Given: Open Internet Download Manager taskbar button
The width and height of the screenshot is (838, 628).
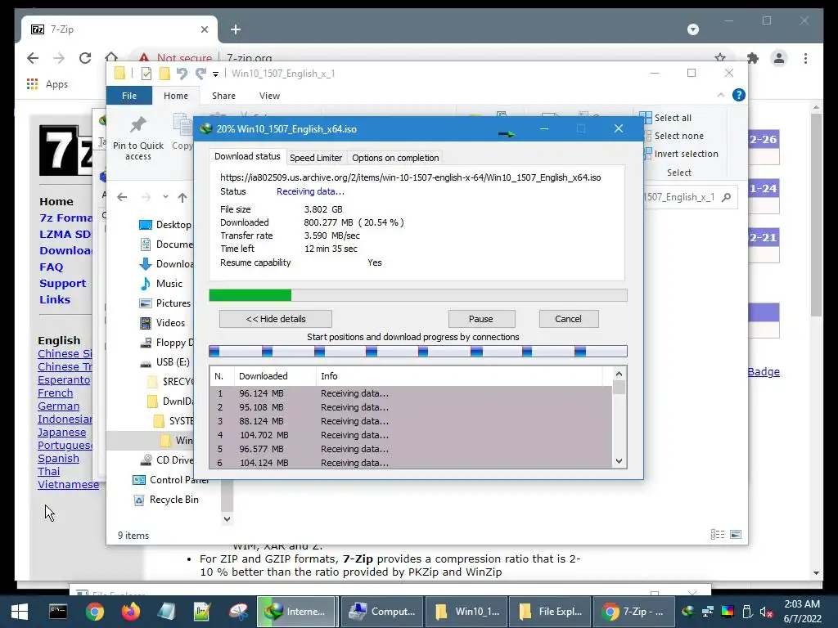Looking at the screenshot, I should (x=296, y=612).
